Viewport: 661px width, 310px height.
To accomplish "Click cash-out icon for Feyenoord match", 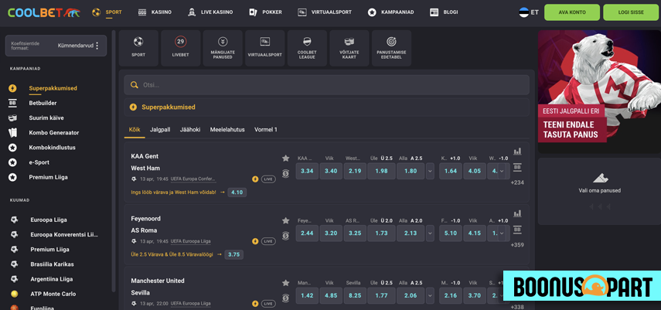I will pyautogui.click(x=286, y=236).
